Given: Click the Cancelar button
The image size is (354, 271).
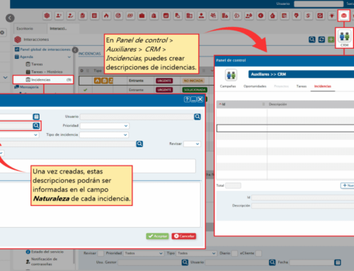Looking at the screenshot, I should 184,236.
